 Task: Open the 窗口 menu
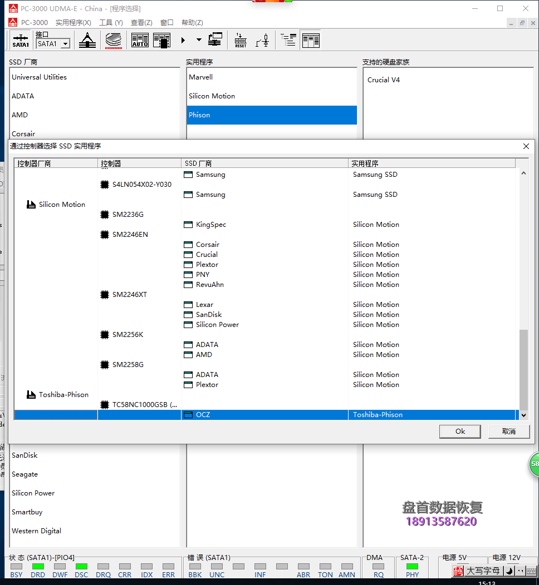click(167, 23)
